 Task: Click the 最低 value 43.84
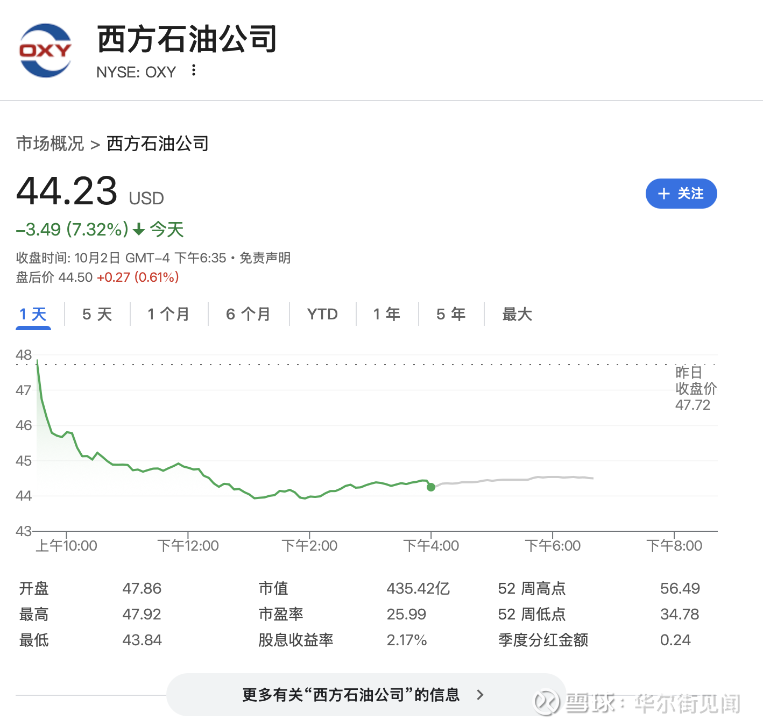142,640
